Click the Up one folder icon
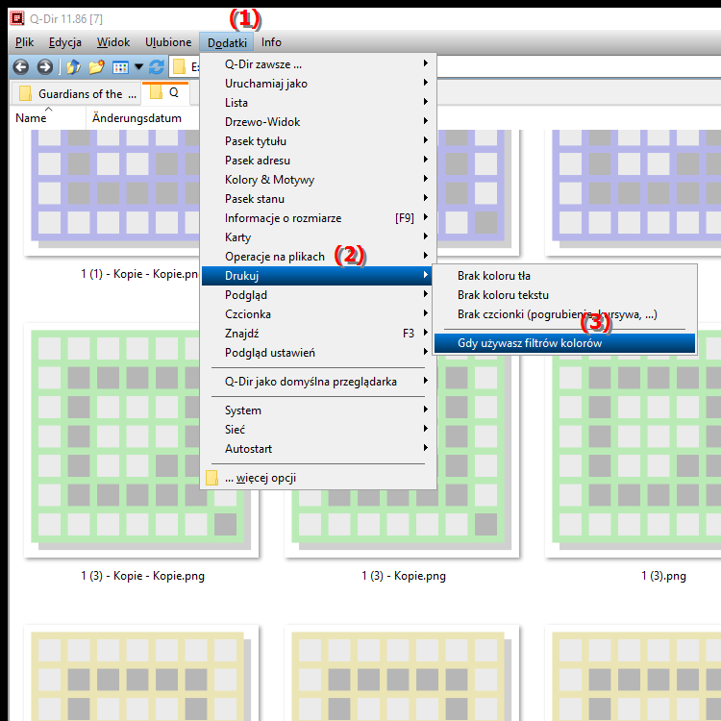The image size is (721, 721). pyautogui.click(x=74, y=67)
